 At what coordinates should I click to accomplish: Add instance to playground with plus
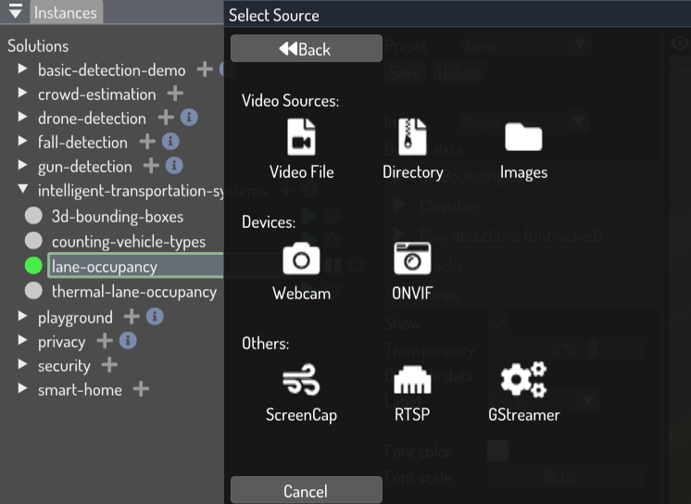pos(132,317)
